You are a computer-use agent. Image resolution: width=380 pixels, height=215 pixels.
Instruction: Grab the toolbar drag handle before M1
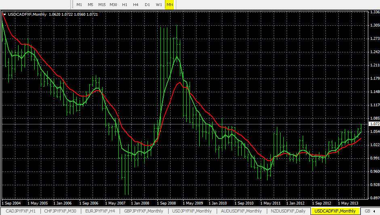72,4
